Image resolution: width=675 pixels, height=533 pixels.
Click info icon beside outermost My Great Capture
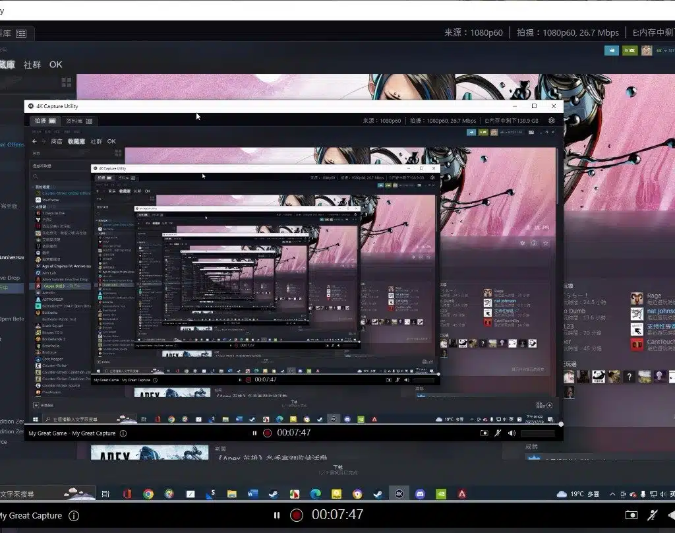click(x=74, y=516)
